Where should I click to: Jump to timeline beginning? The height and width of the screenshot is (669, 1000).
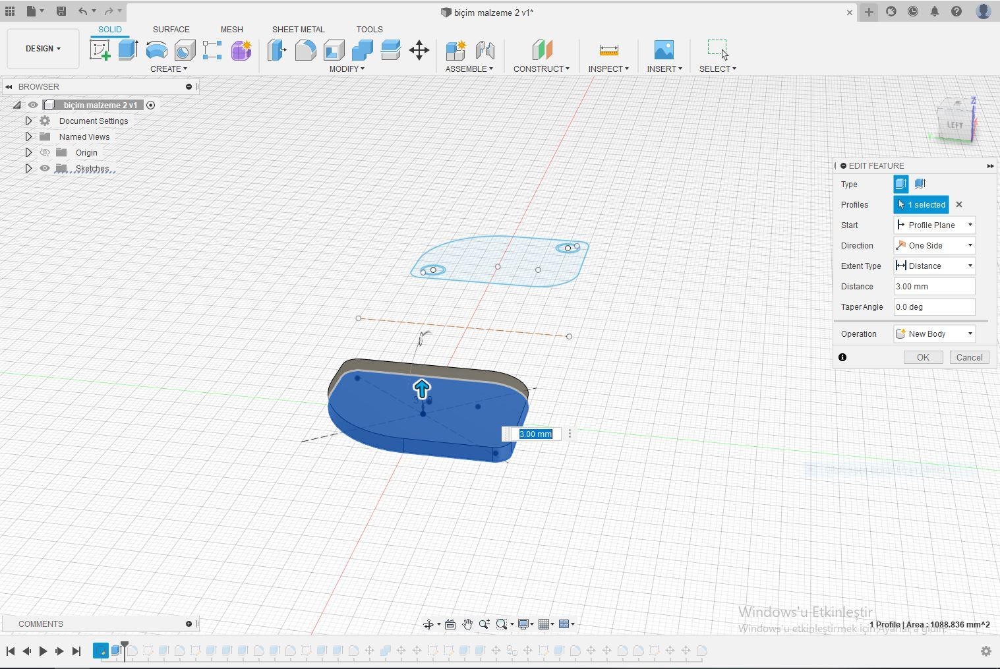pos(11,651)
